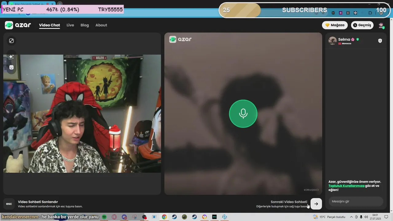Image resolution: width=393 pixels, height=221 pixels.
Task: Click the Azar logo in the header
Action: 18,25
